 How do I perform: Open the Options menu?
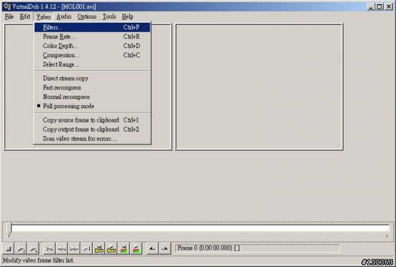pyautogui.click(x=87, y=17)
